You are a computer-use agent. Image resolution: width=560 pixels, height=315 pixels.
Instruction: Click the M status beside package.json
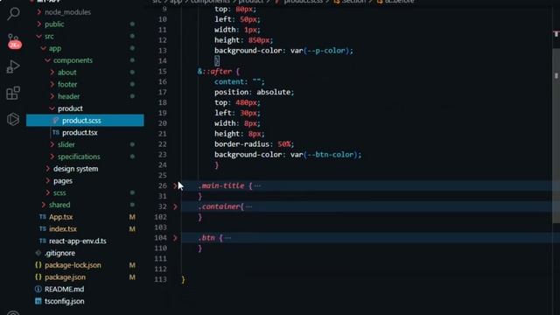click(x=132, y=277)
